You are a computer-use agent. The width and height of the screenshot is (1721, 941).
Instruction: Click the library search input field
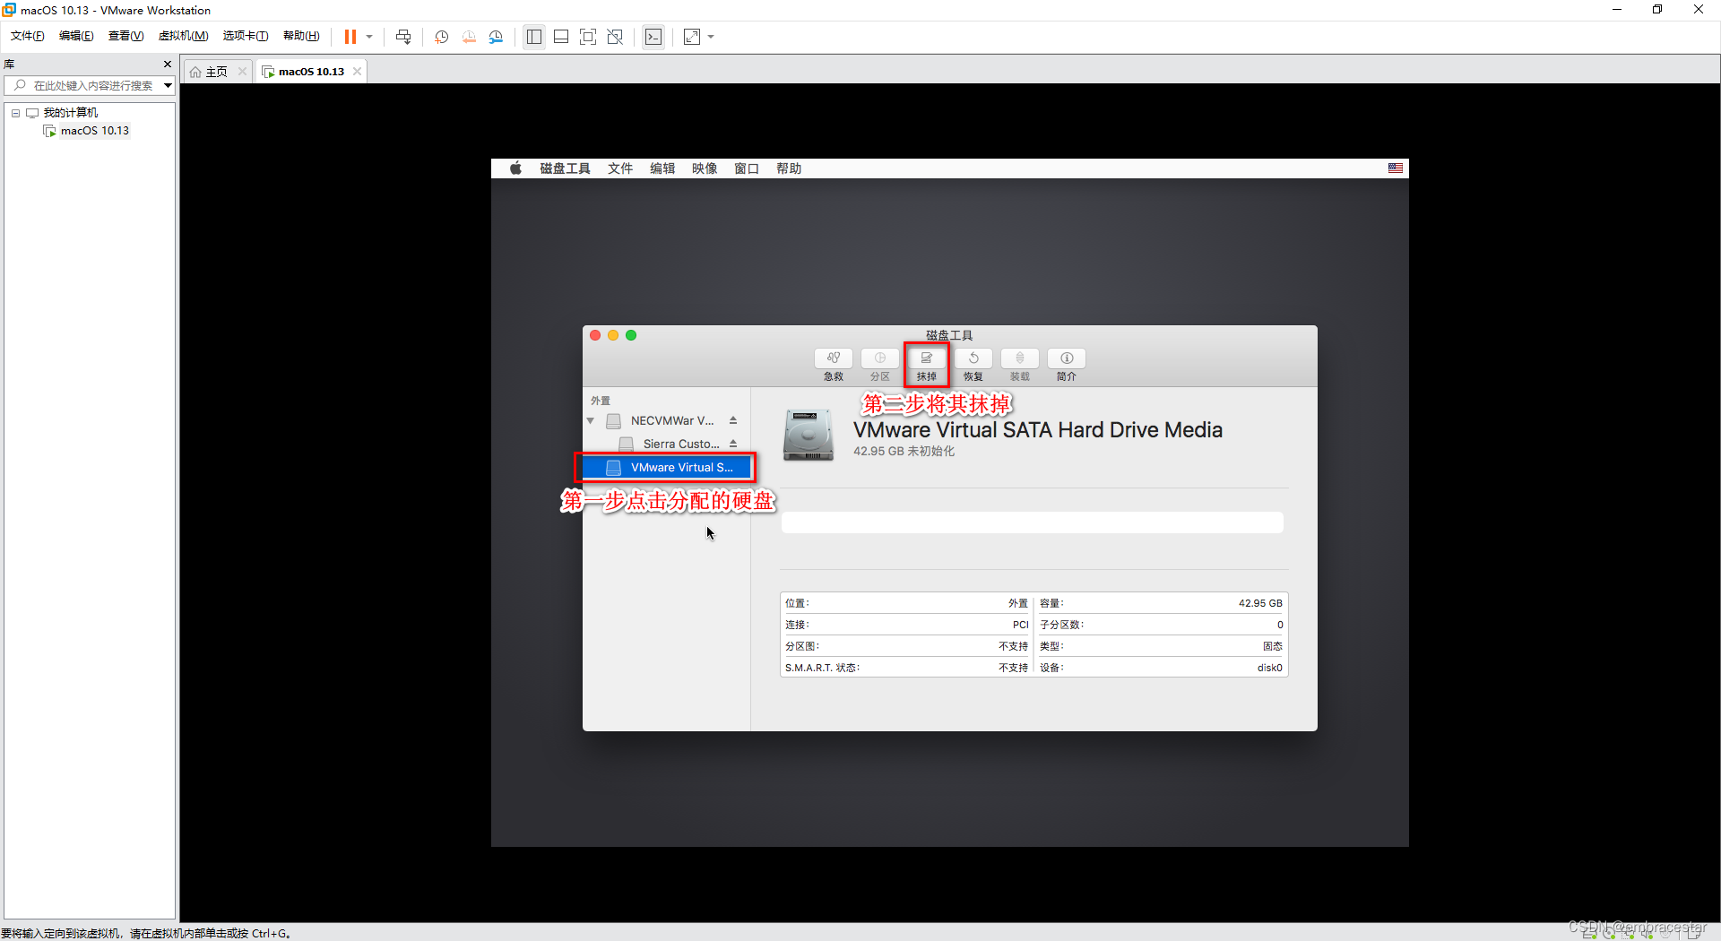(91, 86)
